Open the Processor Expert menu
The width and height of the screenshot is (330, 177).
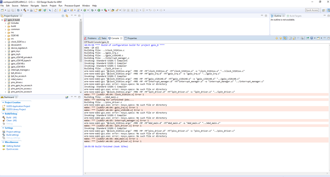[72, 6]
